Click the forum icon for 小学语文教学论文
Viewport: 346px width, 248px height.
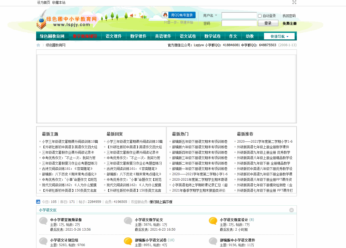click(128, 221)
